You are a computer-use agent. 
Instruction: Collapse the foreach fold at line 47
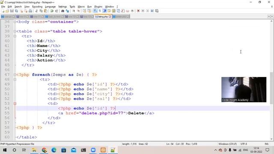coord(15,75)
